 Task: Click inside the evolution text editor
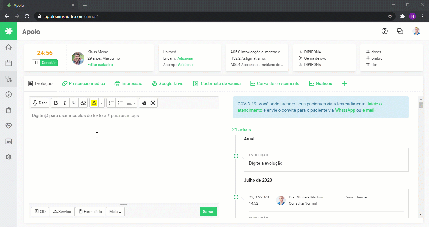(x=124, y=156)
